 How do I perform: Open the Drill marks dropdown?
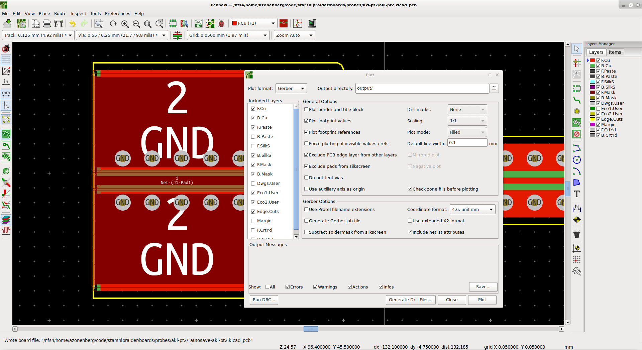click(467, 109)
